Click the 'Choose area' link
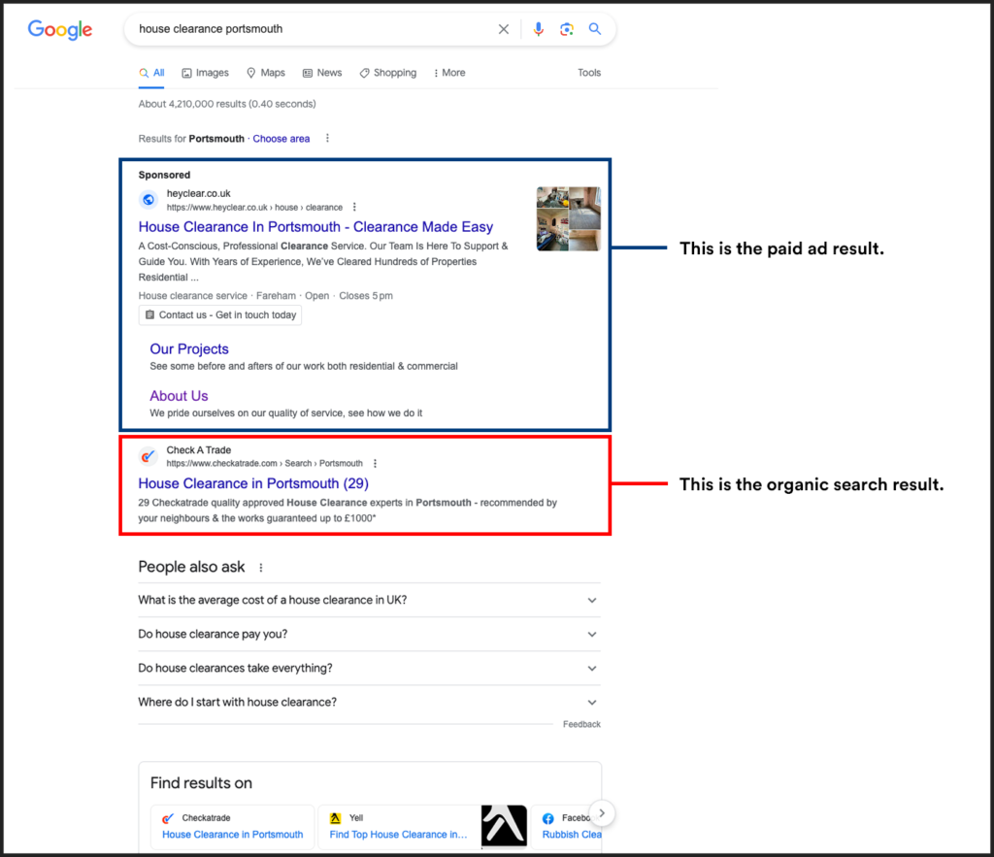 pos(281,139)
